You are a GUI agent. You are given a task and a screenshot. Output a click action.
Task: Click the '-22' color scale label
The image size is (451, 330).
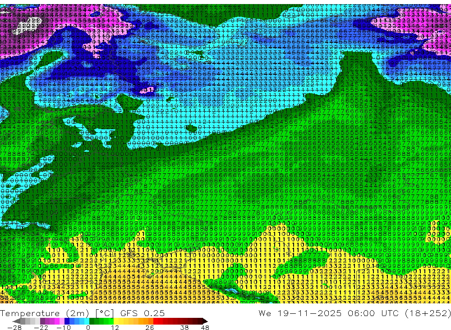(x=41, y=328)
